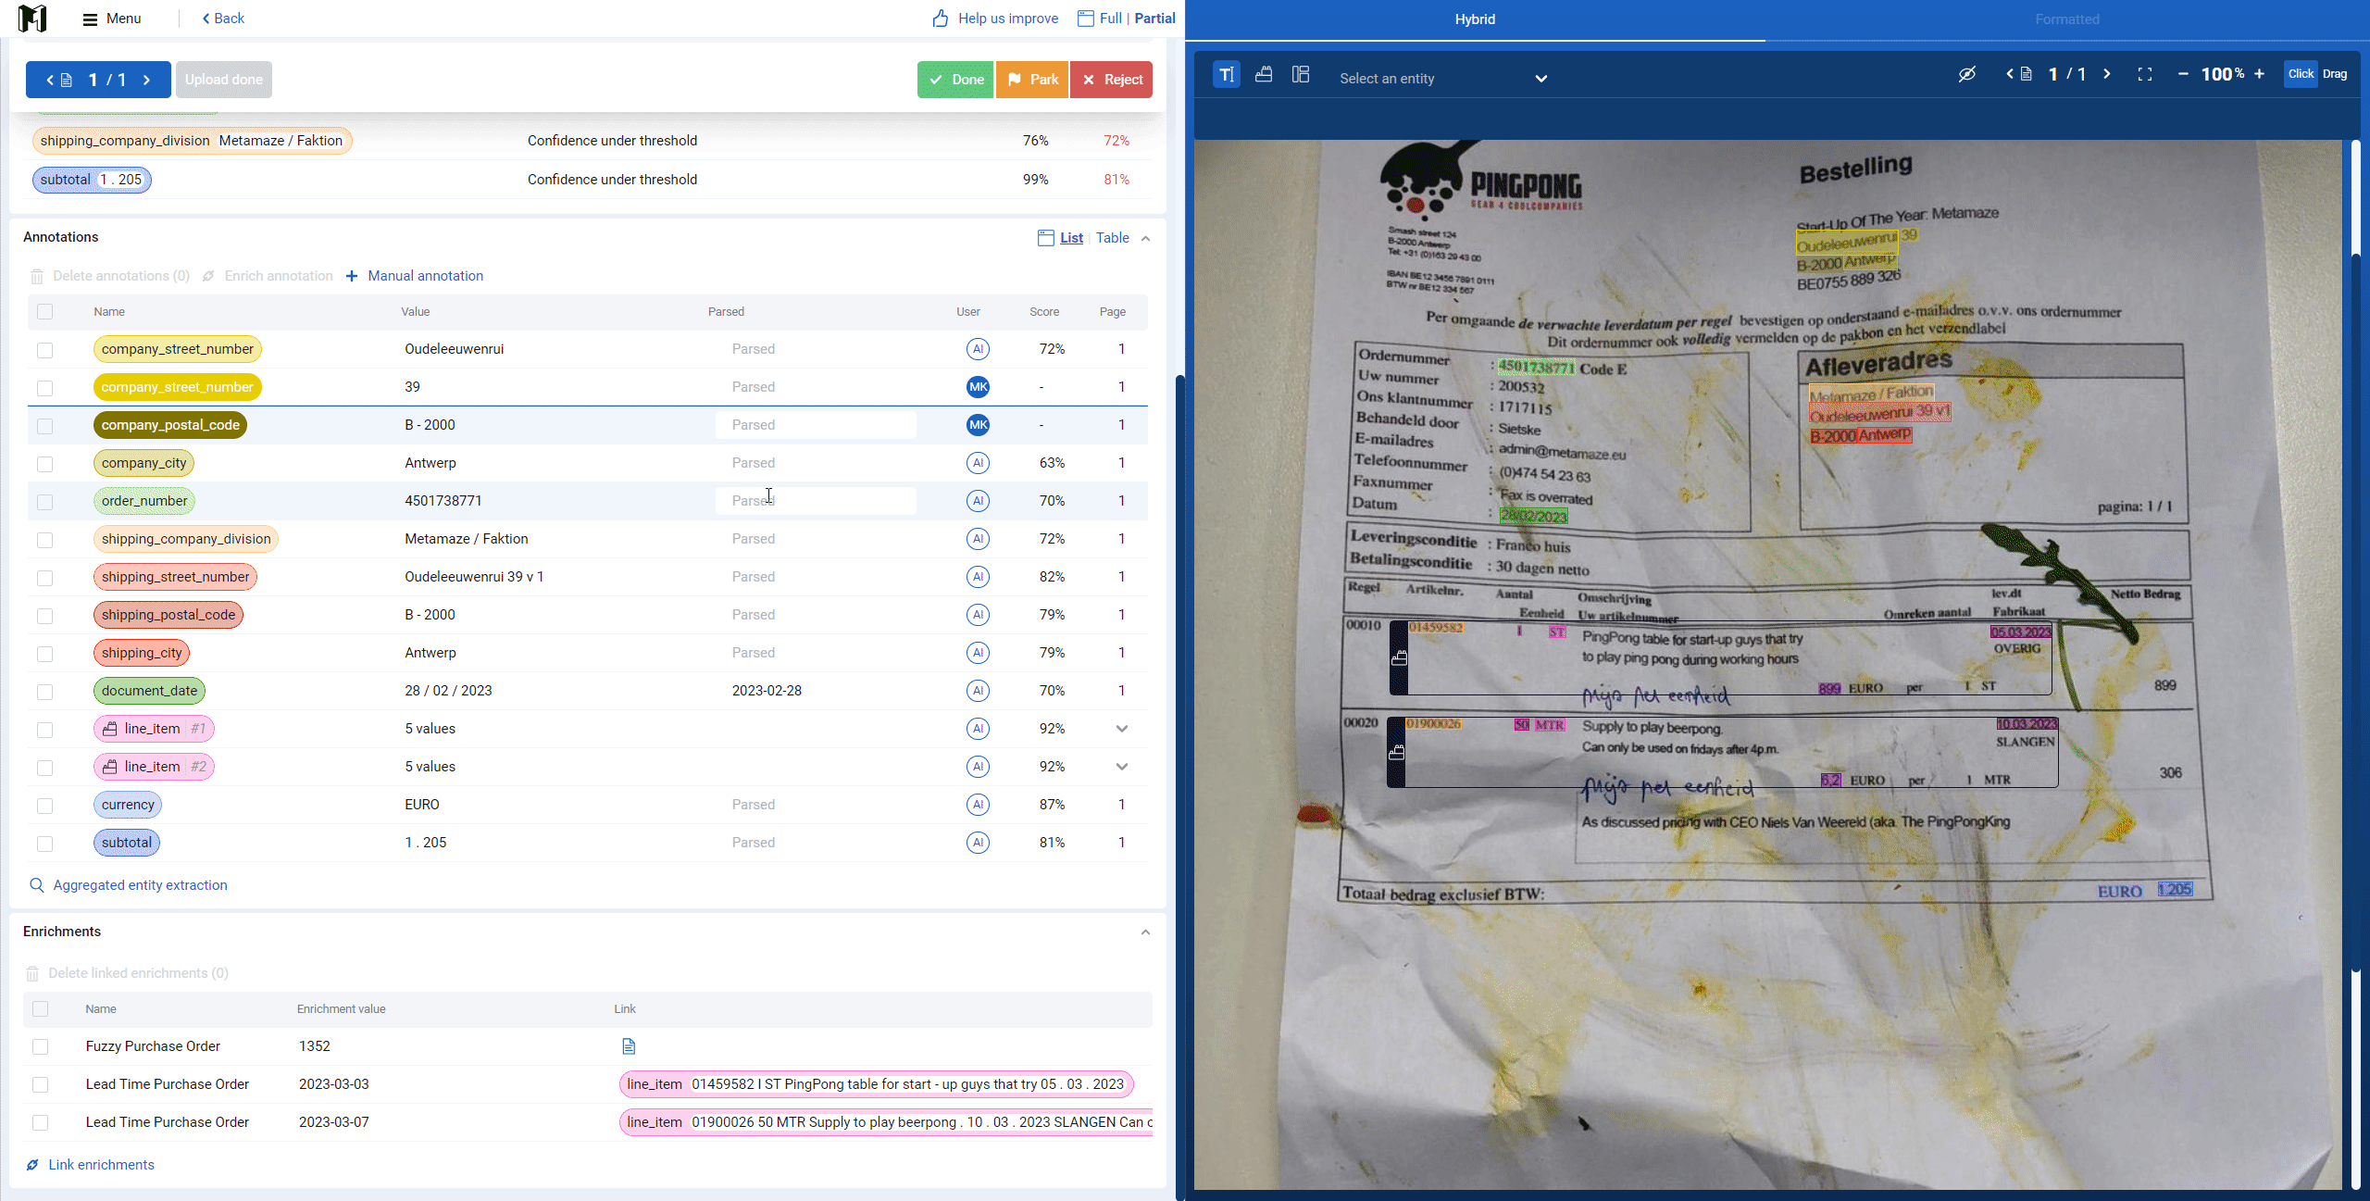2370x1201 pixels.
Task: Check the Fuzzy Purchase Order enrichment
Action: point(40,1046)
